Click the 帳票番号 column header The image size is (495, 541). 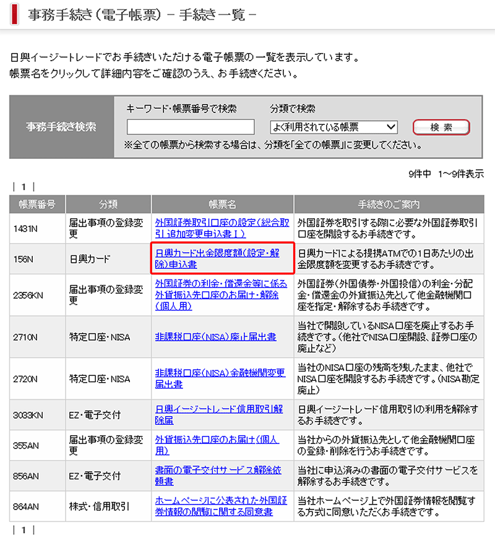click(37, 204)
